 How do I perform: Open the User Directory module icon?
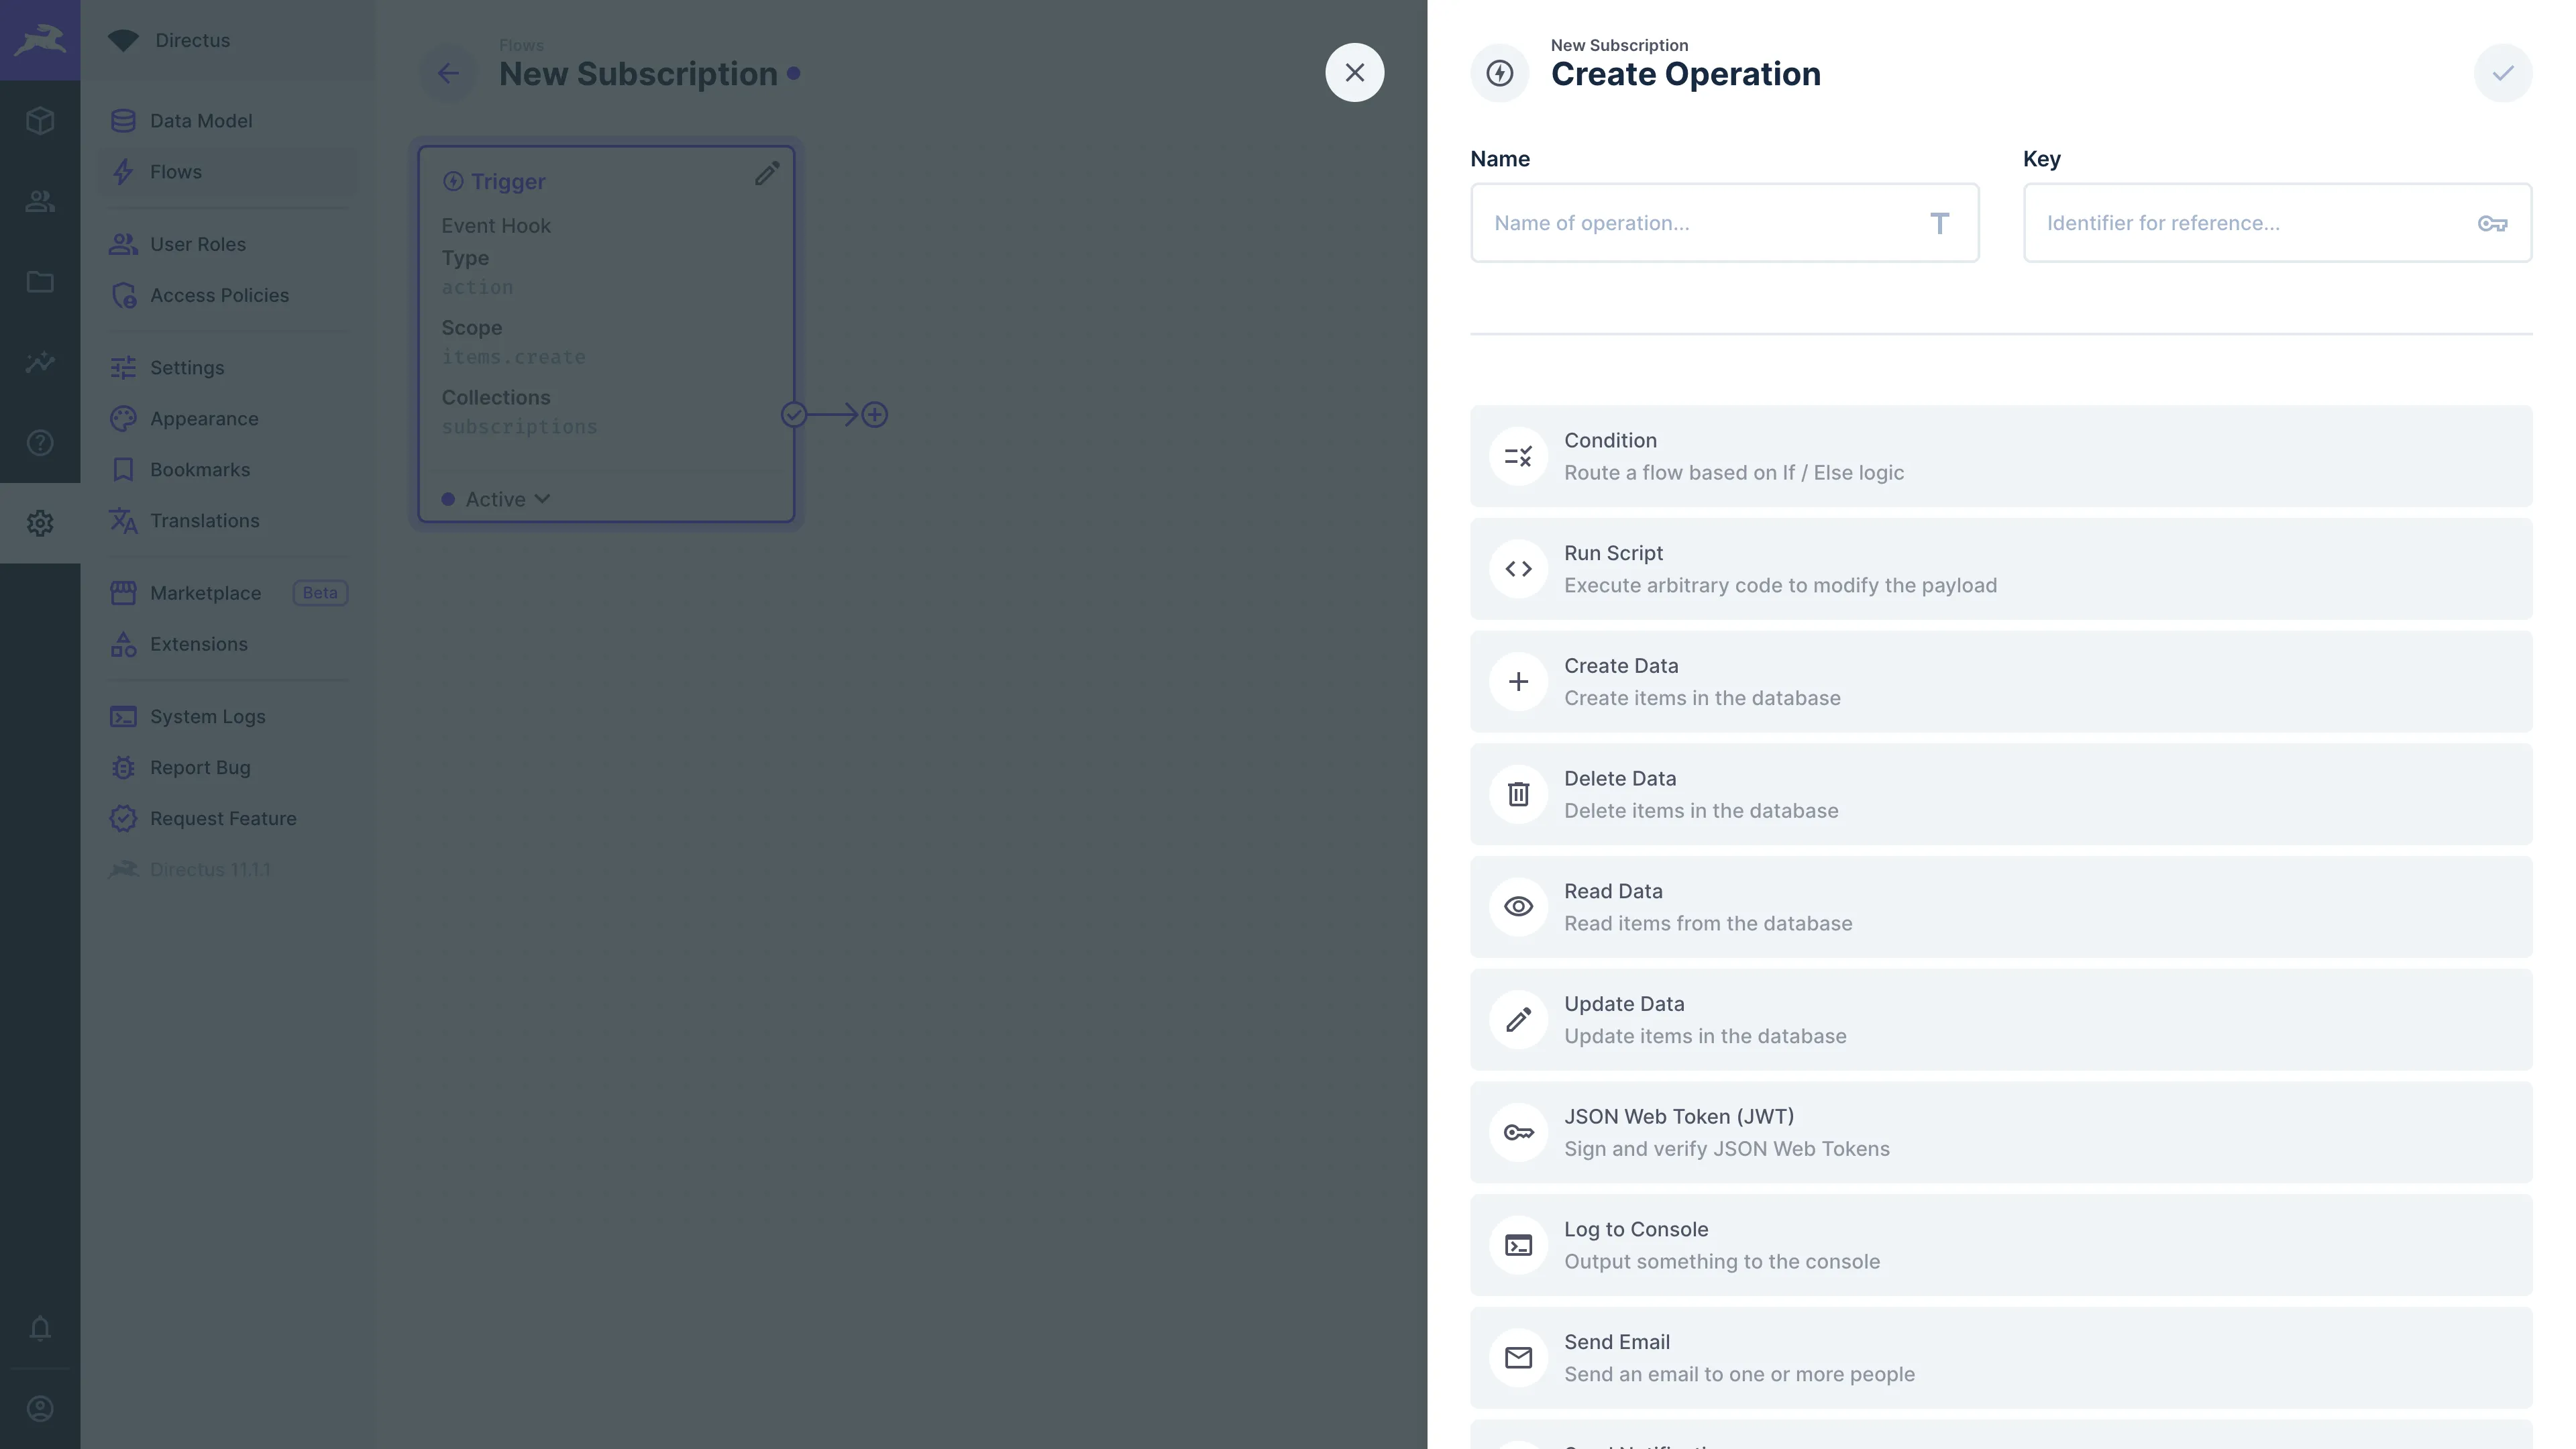pyautogui.click(x=40, y=201)
